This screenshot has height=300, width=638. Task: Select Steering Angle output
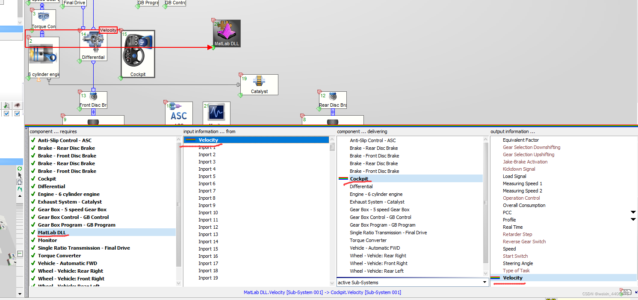point(518,263)
